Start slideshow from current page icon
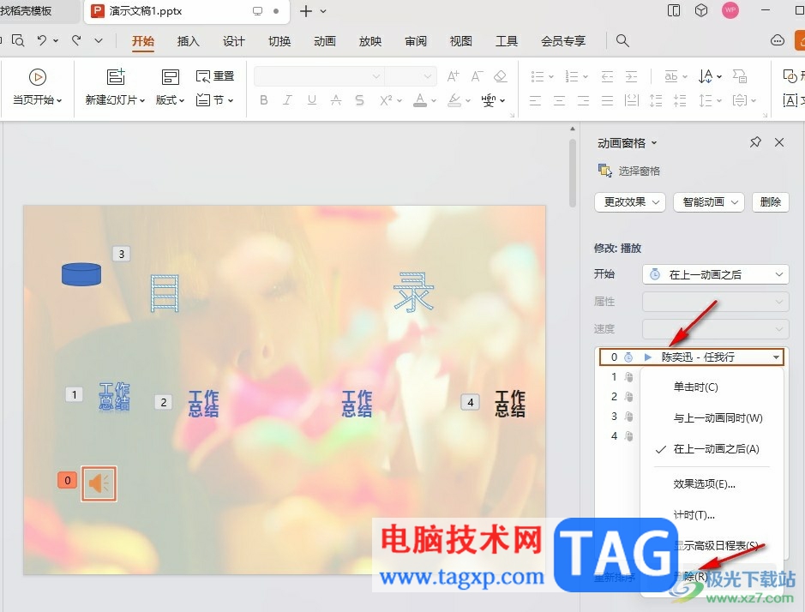The height and width of the screenshot is (612, 805). (37, 77)
